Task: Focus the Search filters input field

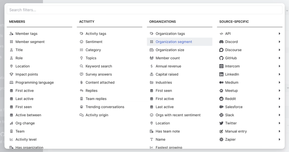Action: (x=144, y=10)
